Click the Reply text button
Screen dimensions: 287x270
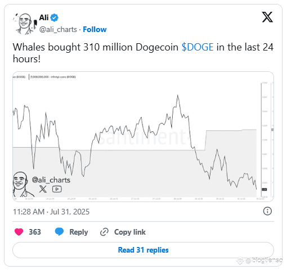click(79, 232)
